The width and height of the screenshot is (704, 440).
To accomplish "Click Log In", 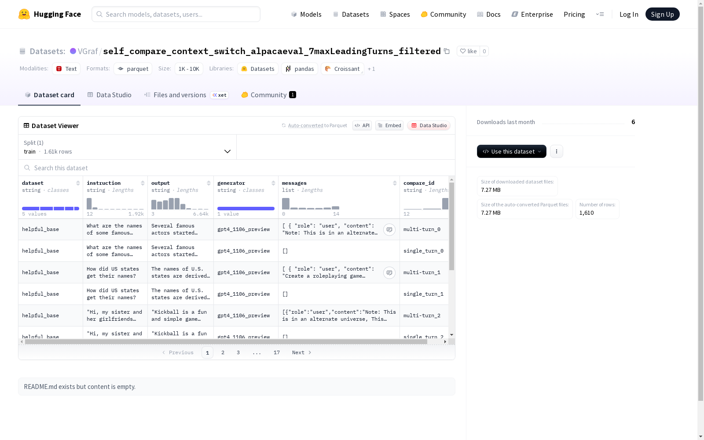I will (629, 14).
